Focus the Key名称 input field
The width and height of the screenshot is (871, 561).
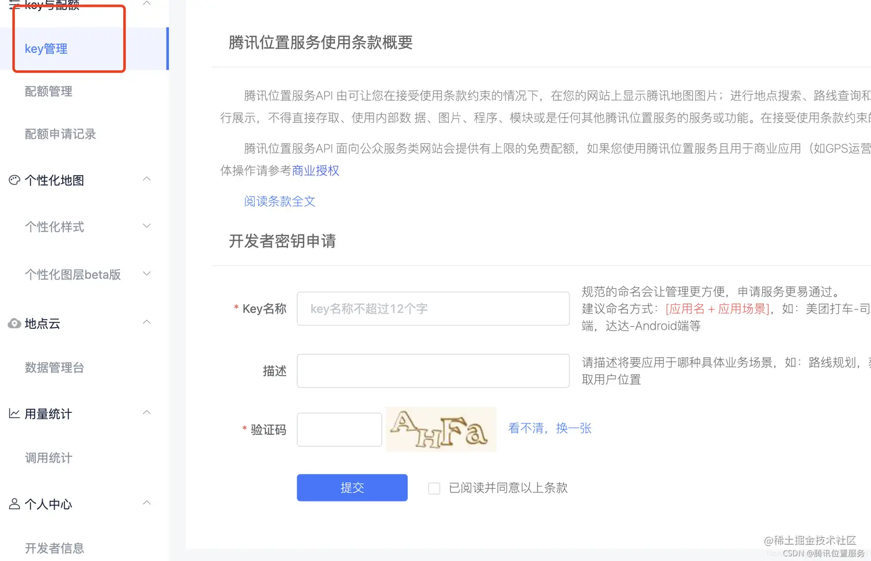pyautogui.click(x=433, y=308)
